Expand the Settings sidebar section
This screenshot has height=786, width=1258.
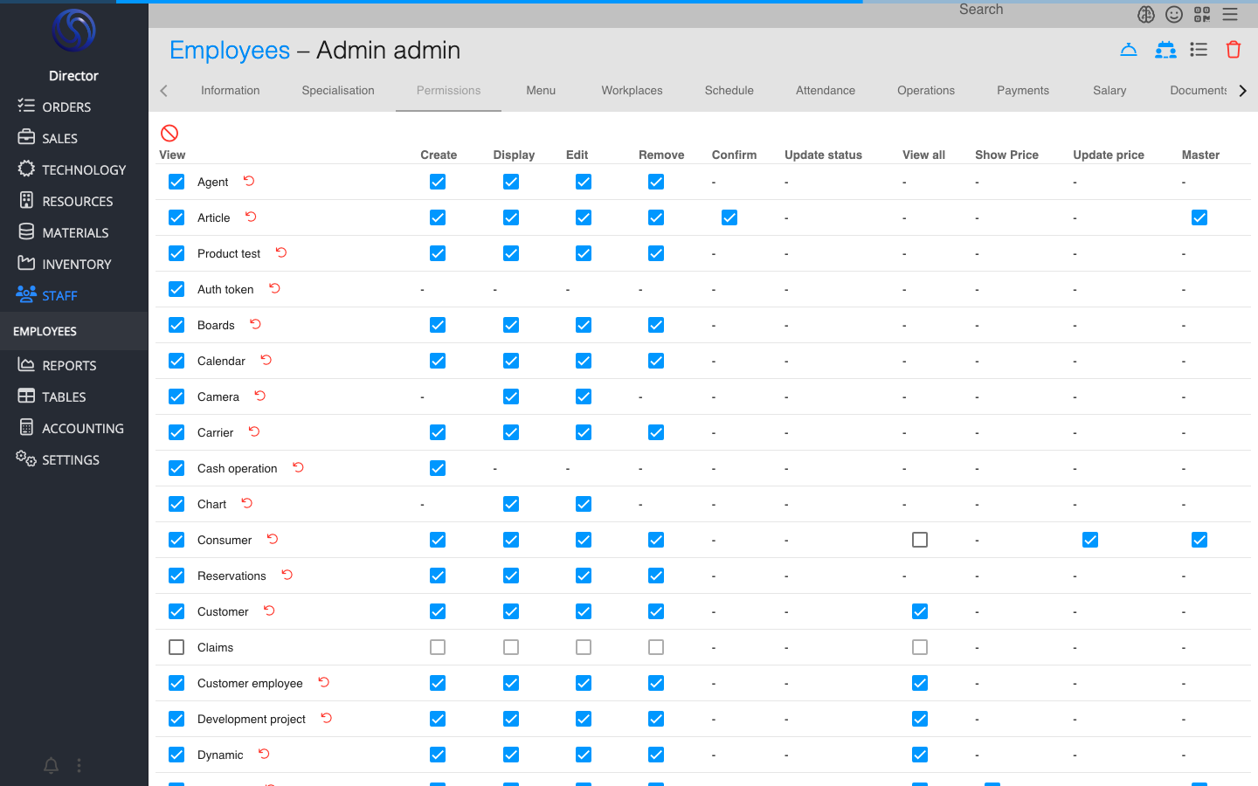coord(70,459)
